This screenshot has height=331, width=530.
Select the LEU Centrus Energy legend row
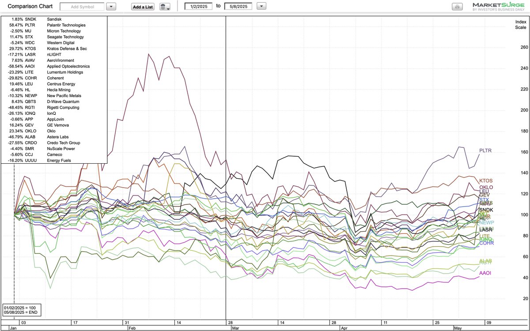point(53,84)
